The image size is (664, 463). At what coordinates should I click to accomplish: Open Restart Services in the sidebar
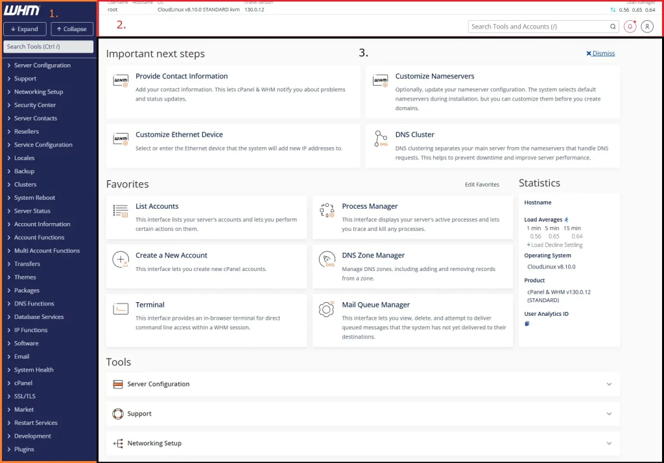pos(36,423)
